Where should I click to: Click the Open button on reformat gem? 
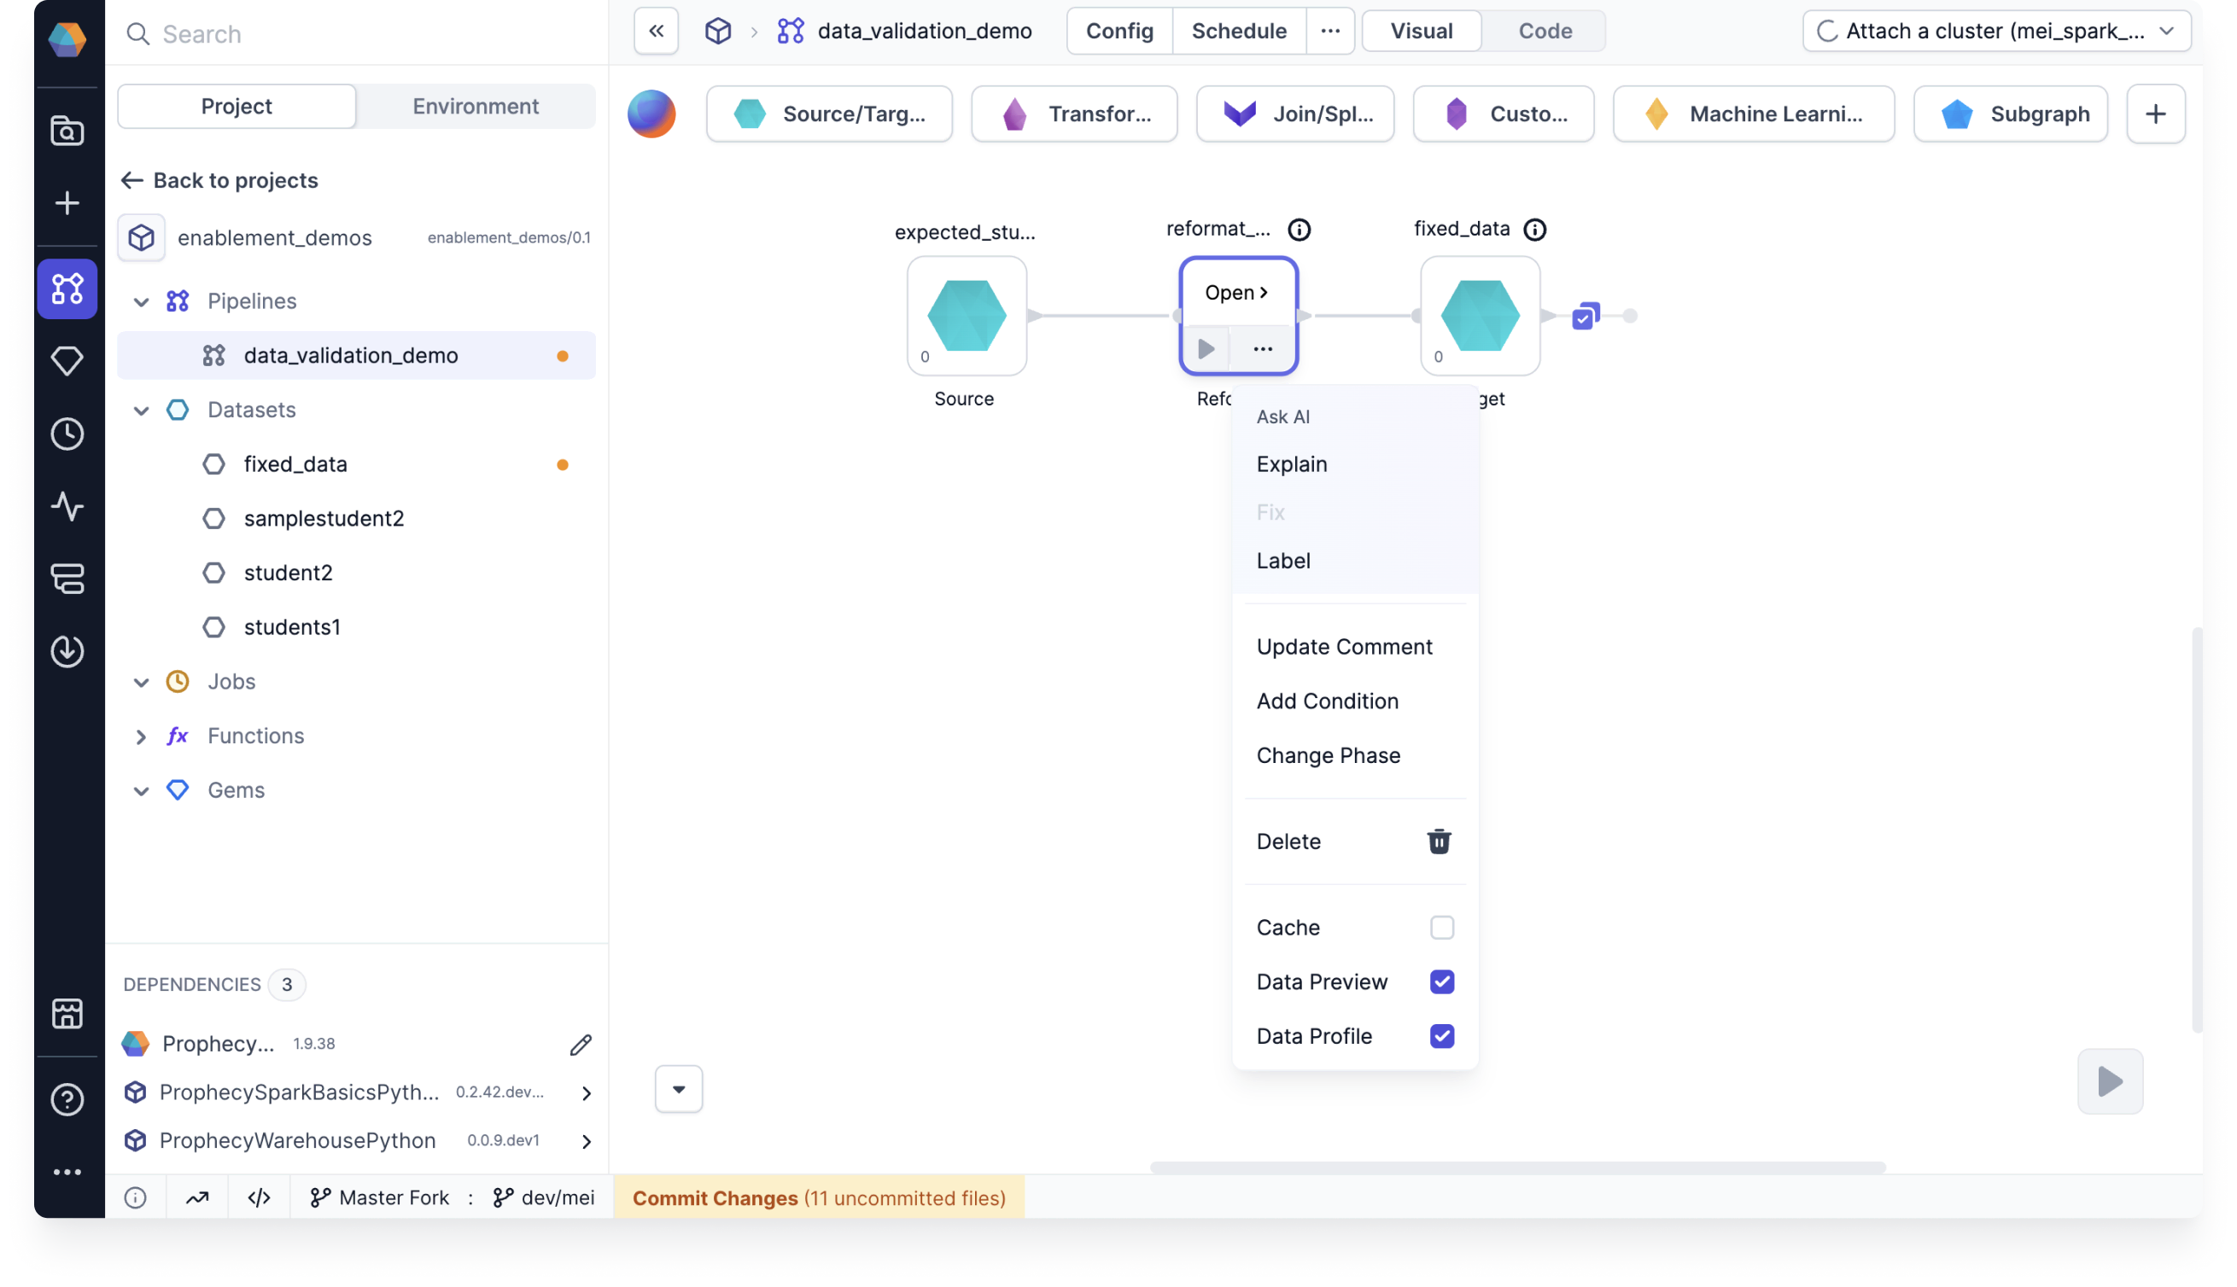[1238, 293]
